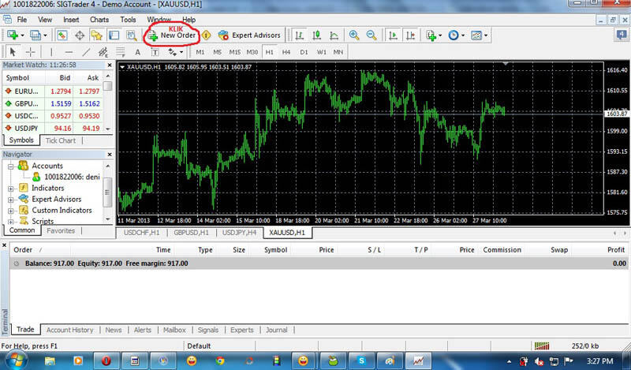Open the Indicators list icon
Image resolution: width=631 pixels, height=370 pixels.
click(431, 36)
